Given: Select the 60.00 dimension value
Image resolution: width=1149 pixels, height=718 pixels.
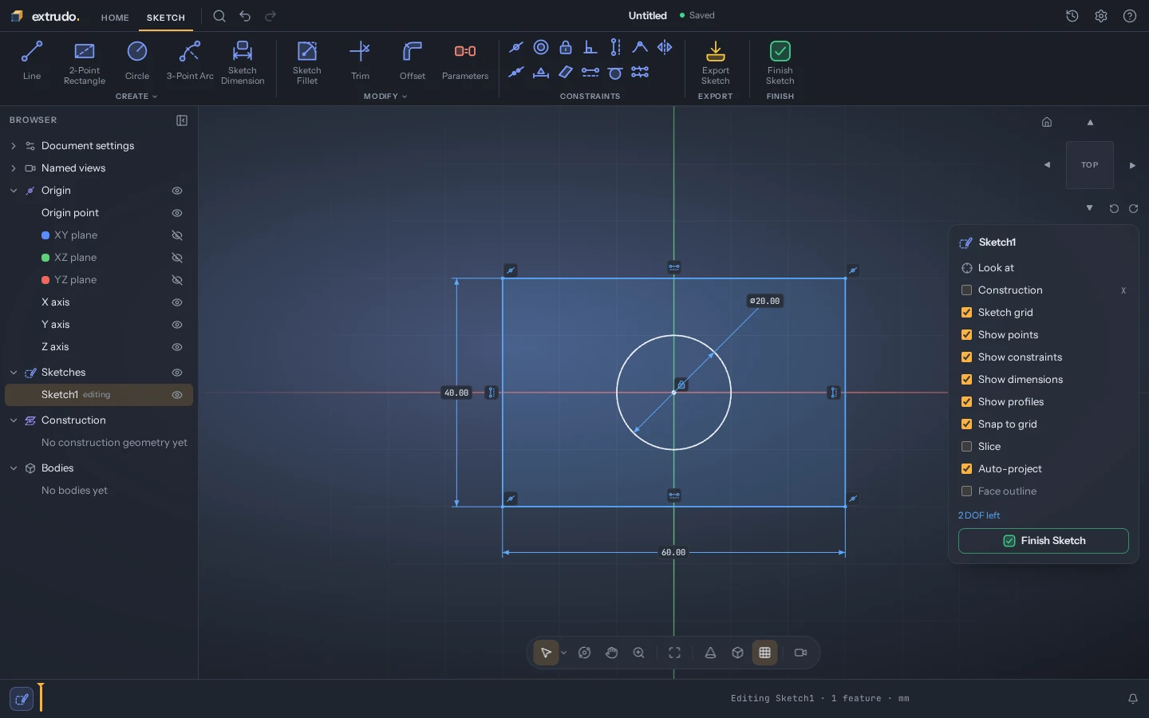Looking at the screenshot, I should (673, 552).
